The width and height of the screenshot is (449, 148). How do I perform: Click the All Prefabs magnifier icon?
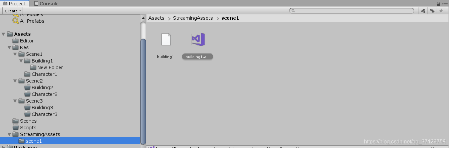[x=15, y=21]
